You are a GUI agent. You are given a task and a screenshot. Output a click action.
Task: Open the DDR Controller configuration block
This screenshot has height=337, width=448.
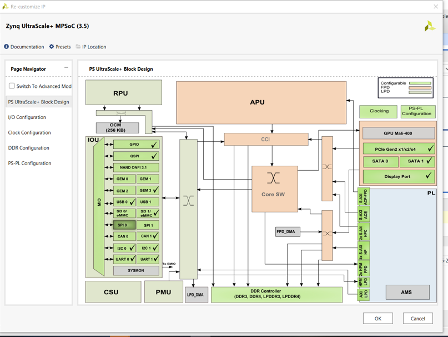(276, 294)
